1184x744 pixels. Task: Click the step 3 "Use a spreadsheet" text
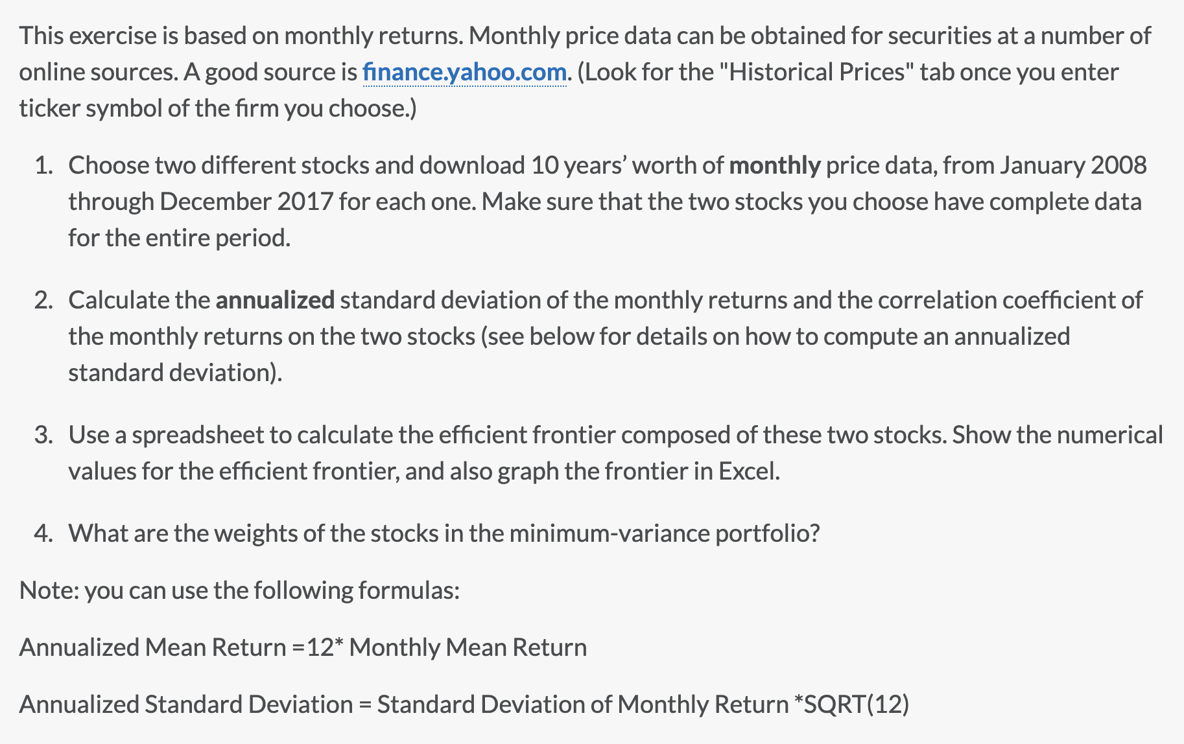[x=181, y=435]
